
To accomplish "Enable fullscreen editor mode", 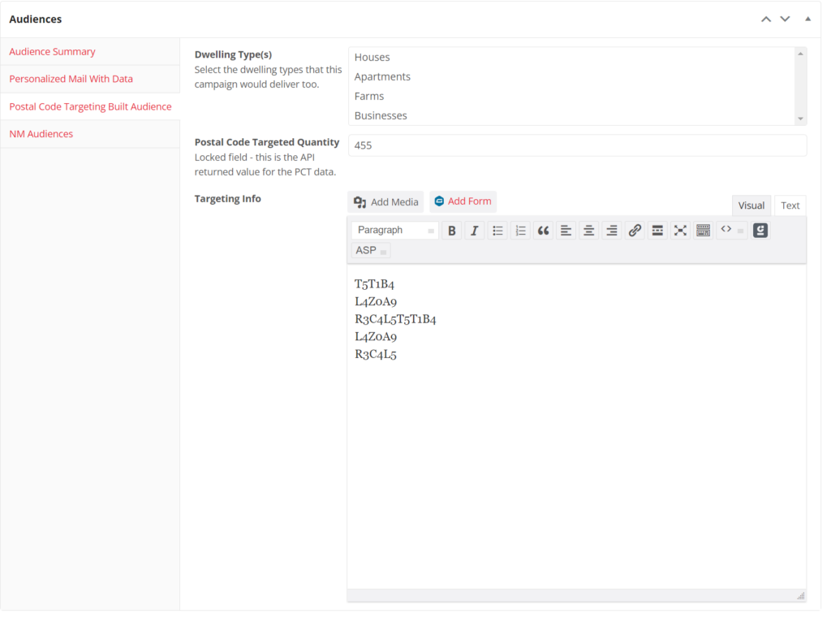I will [x=680, y=231].
